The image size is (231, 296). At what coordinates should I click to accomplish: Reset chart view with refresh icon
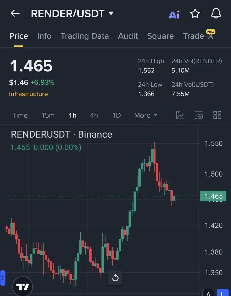[115, 278]
